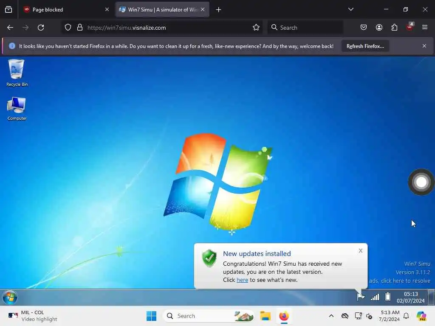Viewport: 435px width, 326px height.
Task: Select the Win7 Simu tab
Action: pyautogui.click(x=162, y=10)
